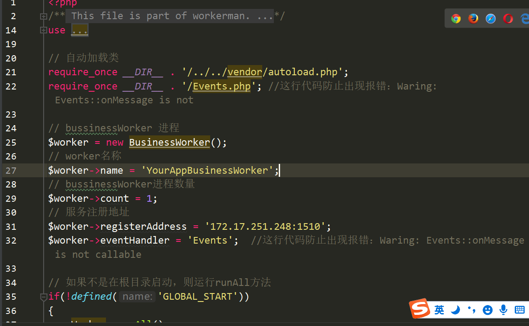
Task: Switch Sogou language mode 英 indicator
Action: point(439,310)
